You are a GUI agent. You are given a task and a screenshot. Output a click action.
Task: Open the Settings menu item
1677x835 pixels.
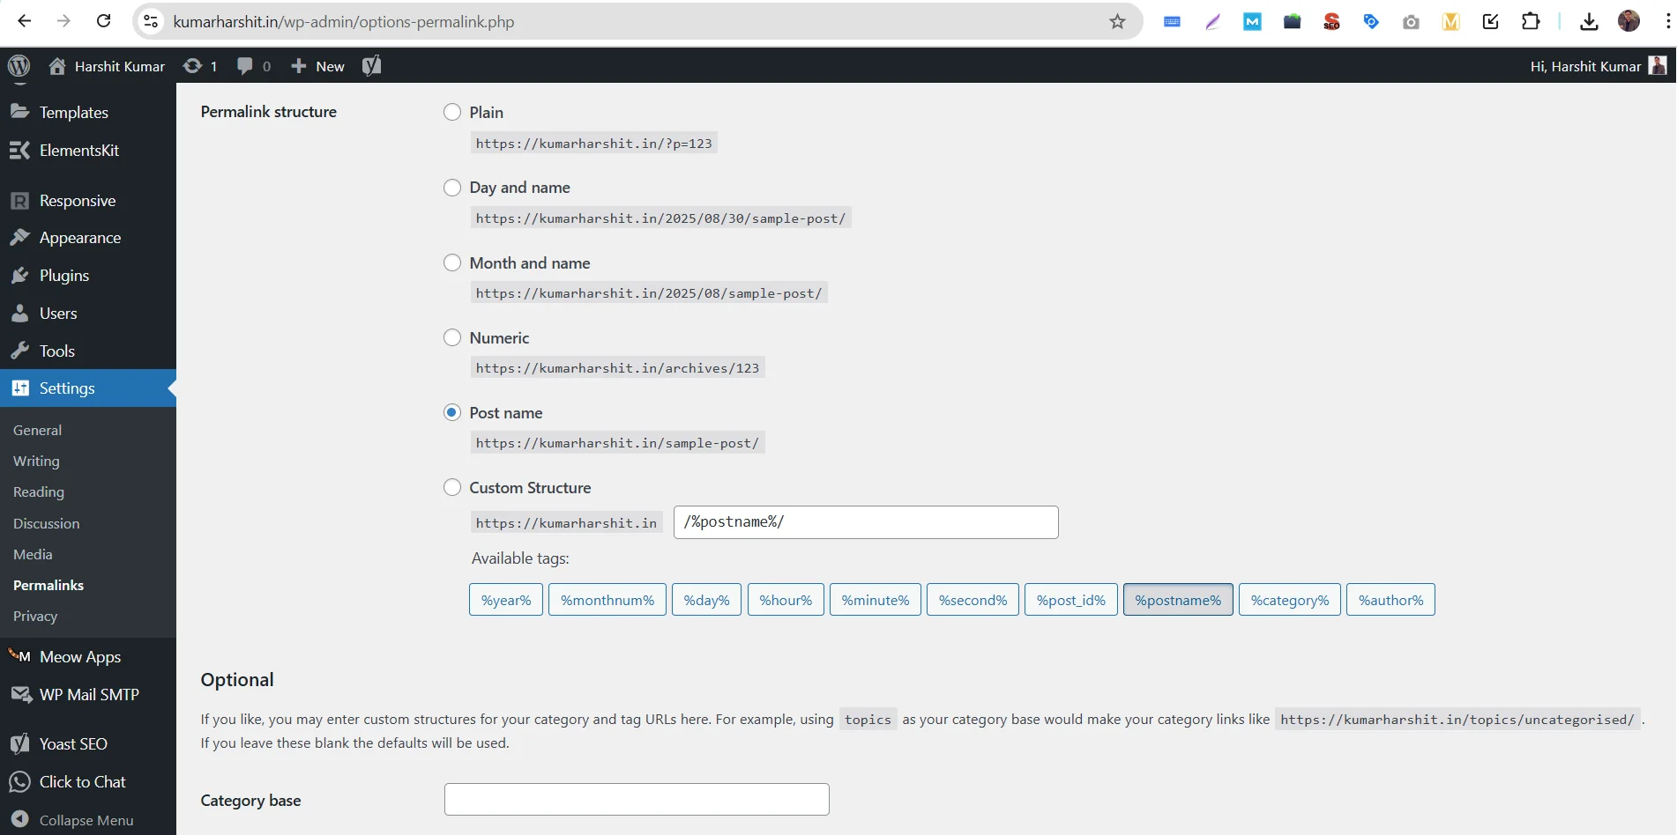(x=88, y=388)
